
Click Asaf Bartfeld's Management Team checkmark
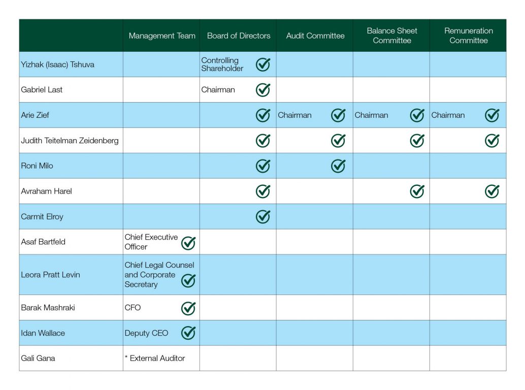click(x=188, y=243)
